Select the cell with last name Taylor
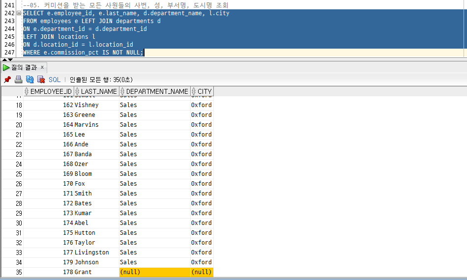 point(96,243)
